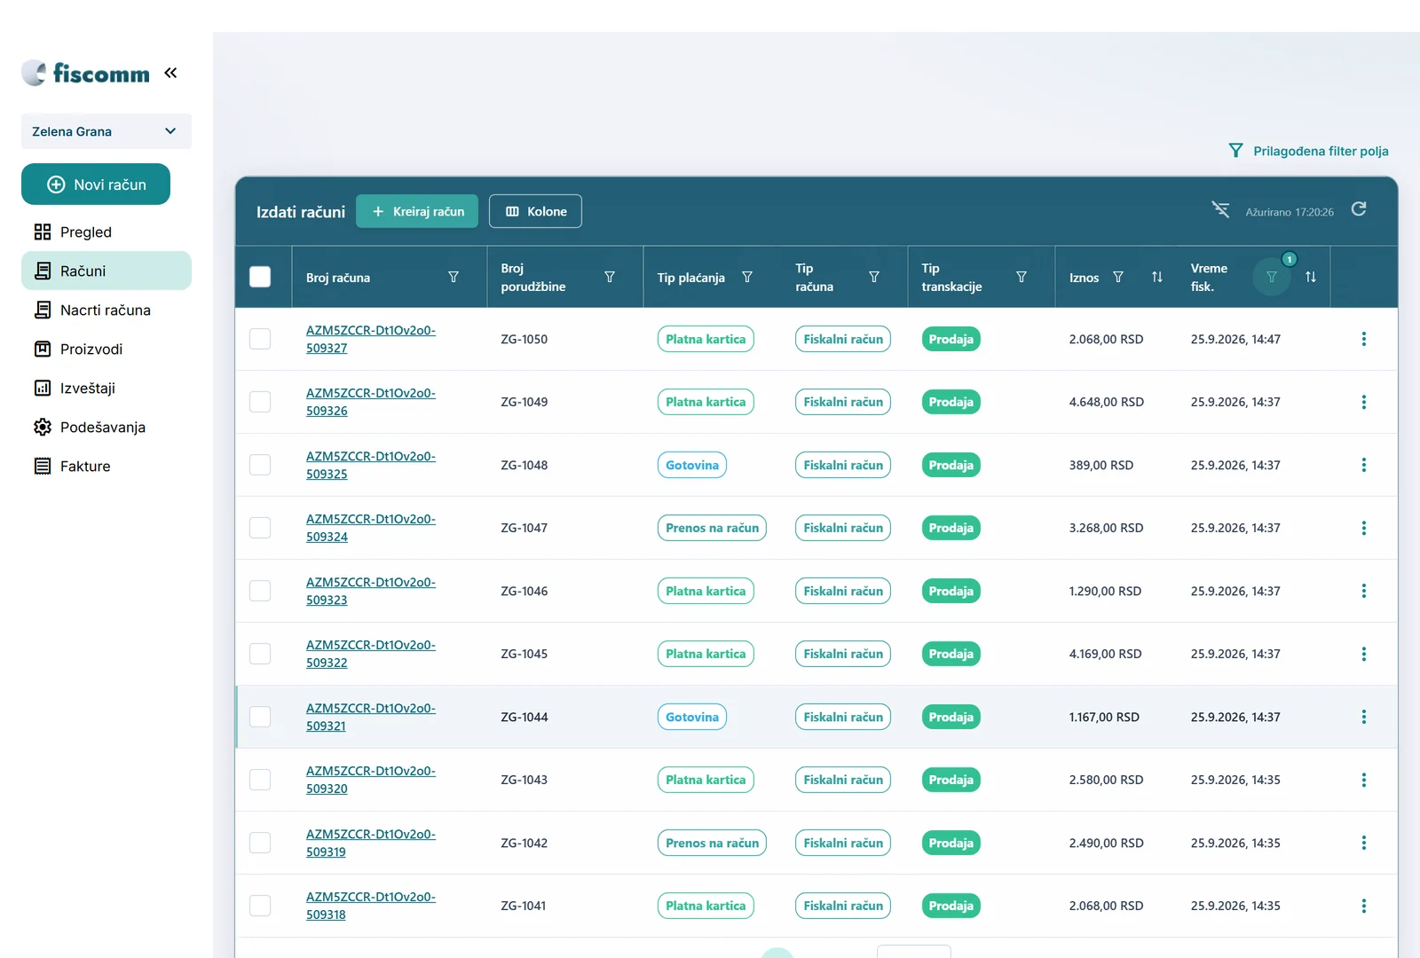Open row actions menu for ZG-1041
Image resolution: width=1420 pixels, height=958 pixels.
click(1364, 906)
